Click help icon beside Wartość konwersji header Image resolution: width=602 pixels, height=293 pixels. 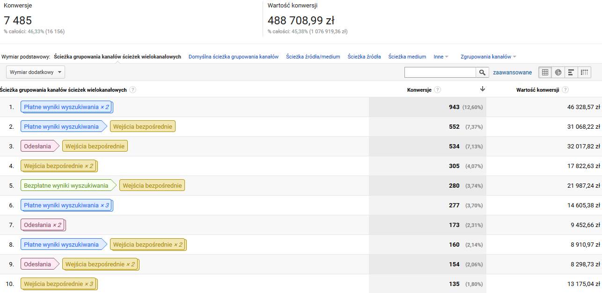coord(565,90)
